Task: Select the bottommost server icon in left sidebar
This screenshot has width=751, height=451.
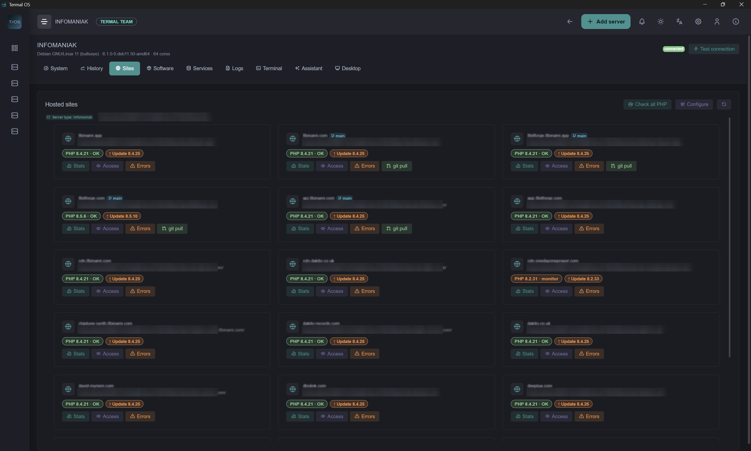Action: [15, 132]
